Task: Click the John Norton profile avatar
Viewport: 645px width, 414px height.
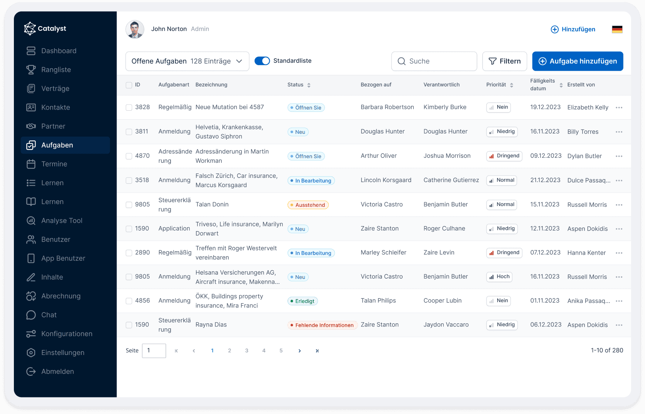Action: [x=135, y=29]
